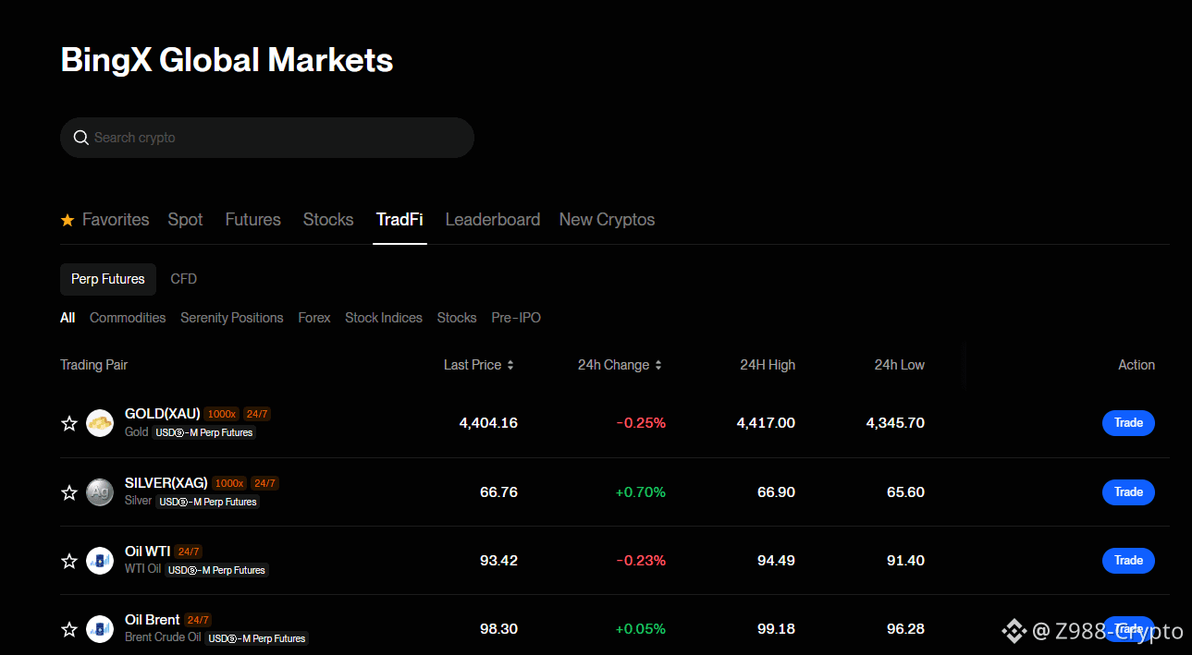Click the Oil WTI asset icon

[100, 561]
